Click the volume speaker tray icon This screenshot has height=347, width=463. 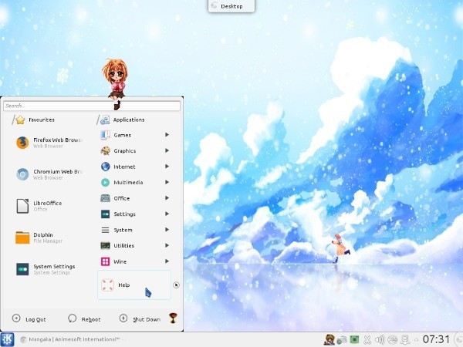tap(380, 339)
